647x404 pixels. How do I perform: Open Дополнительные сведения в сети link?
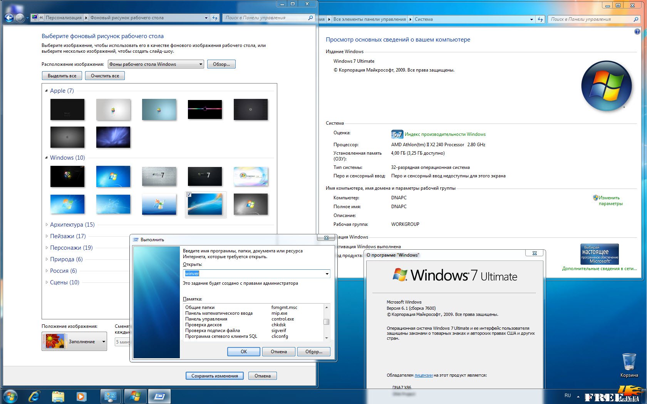click(599, 269)
